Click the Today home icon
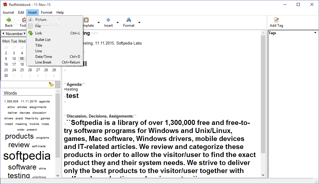This screenshot has height=184, width=319. click(x=24, y=20)
